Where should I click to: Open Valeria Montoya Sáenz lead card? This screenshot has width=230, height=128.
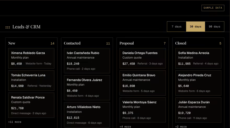click(143, 110)
